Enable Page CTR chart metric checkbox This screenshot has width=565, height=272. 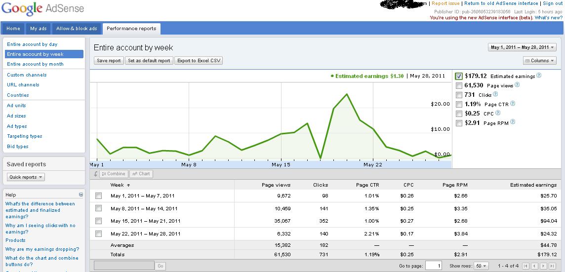click(459, 105)
